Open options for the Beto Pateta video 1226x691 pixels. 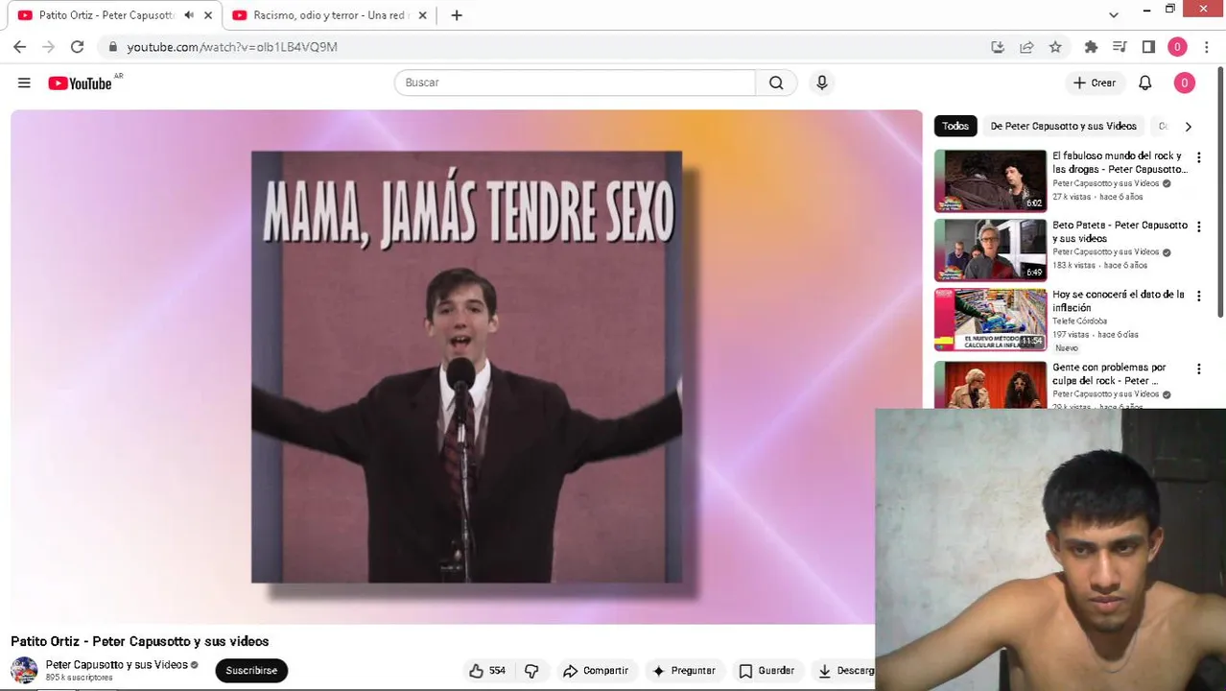[x=1198, y=226]
